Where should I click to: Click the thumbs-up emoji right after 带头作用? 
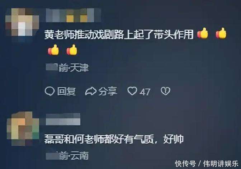(203, 33)
